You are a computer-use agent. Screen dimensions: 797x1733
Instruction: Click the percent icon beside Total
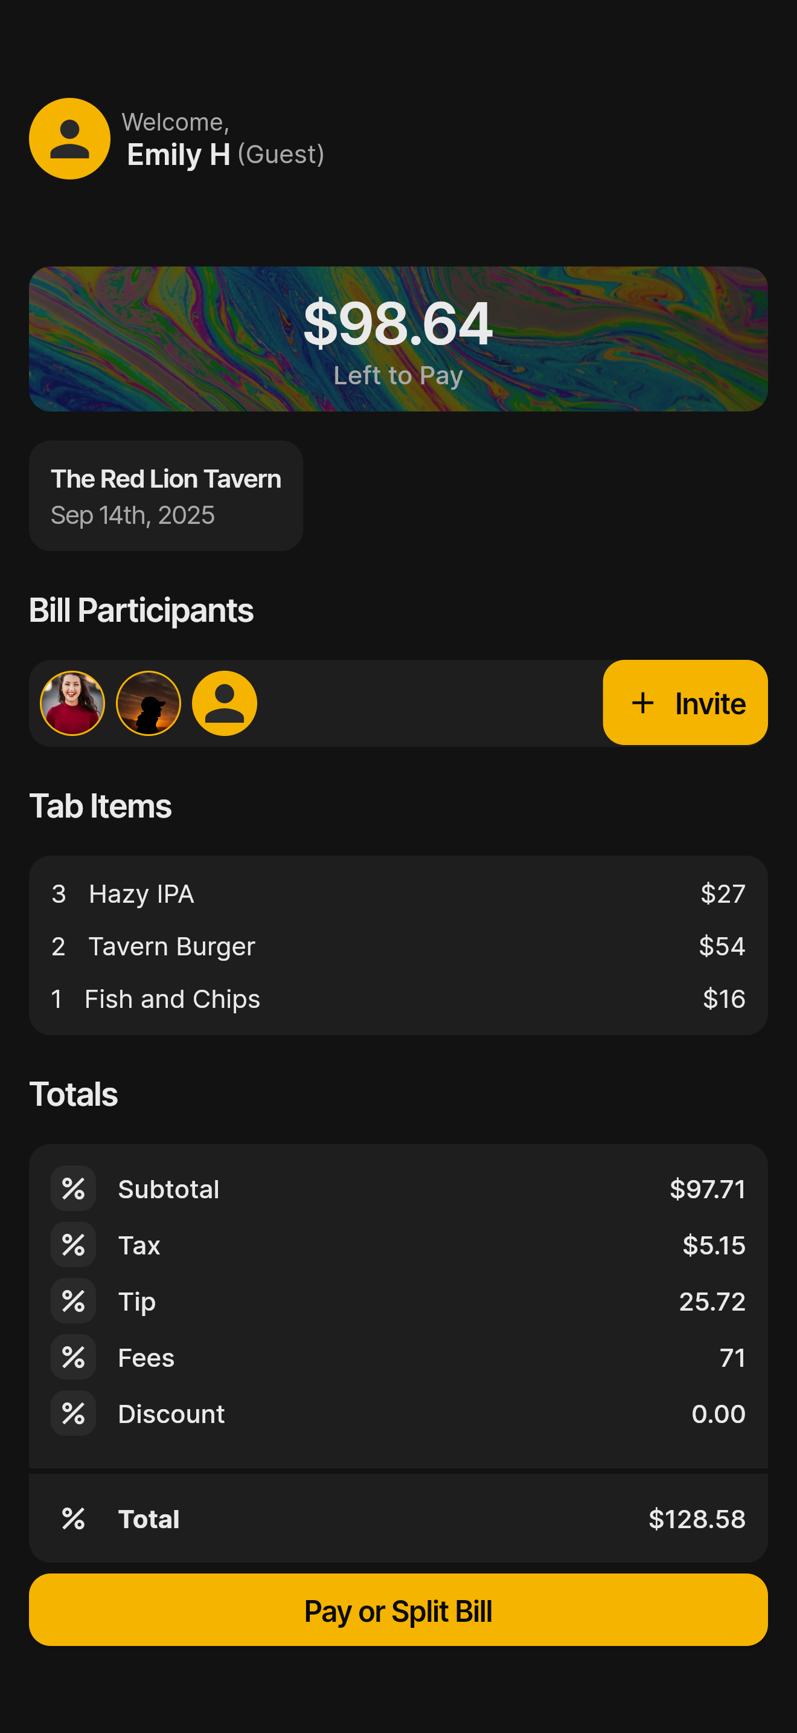[x=73, y=1518]
